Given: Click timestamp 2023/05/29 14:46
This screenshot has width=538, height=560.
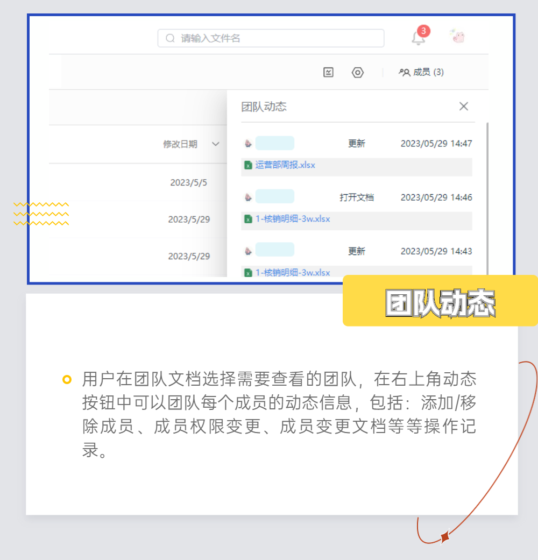Looking at the screenshot, I should [x=436, y=197].
